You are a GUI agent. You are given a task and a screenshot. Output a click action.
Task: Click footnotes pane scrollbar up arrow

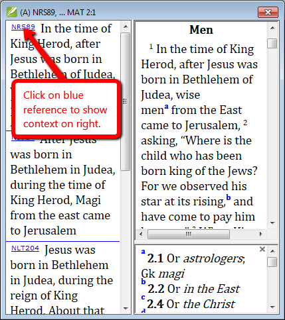click(272, 251)
